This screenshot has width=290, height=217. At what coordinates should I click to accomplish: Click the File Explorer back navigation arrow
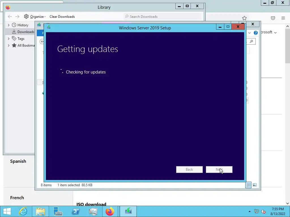(x=42, y=42)
